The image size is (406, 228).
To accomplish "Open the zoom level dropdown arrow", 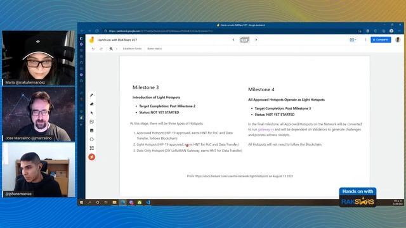I will pos(117,49).
